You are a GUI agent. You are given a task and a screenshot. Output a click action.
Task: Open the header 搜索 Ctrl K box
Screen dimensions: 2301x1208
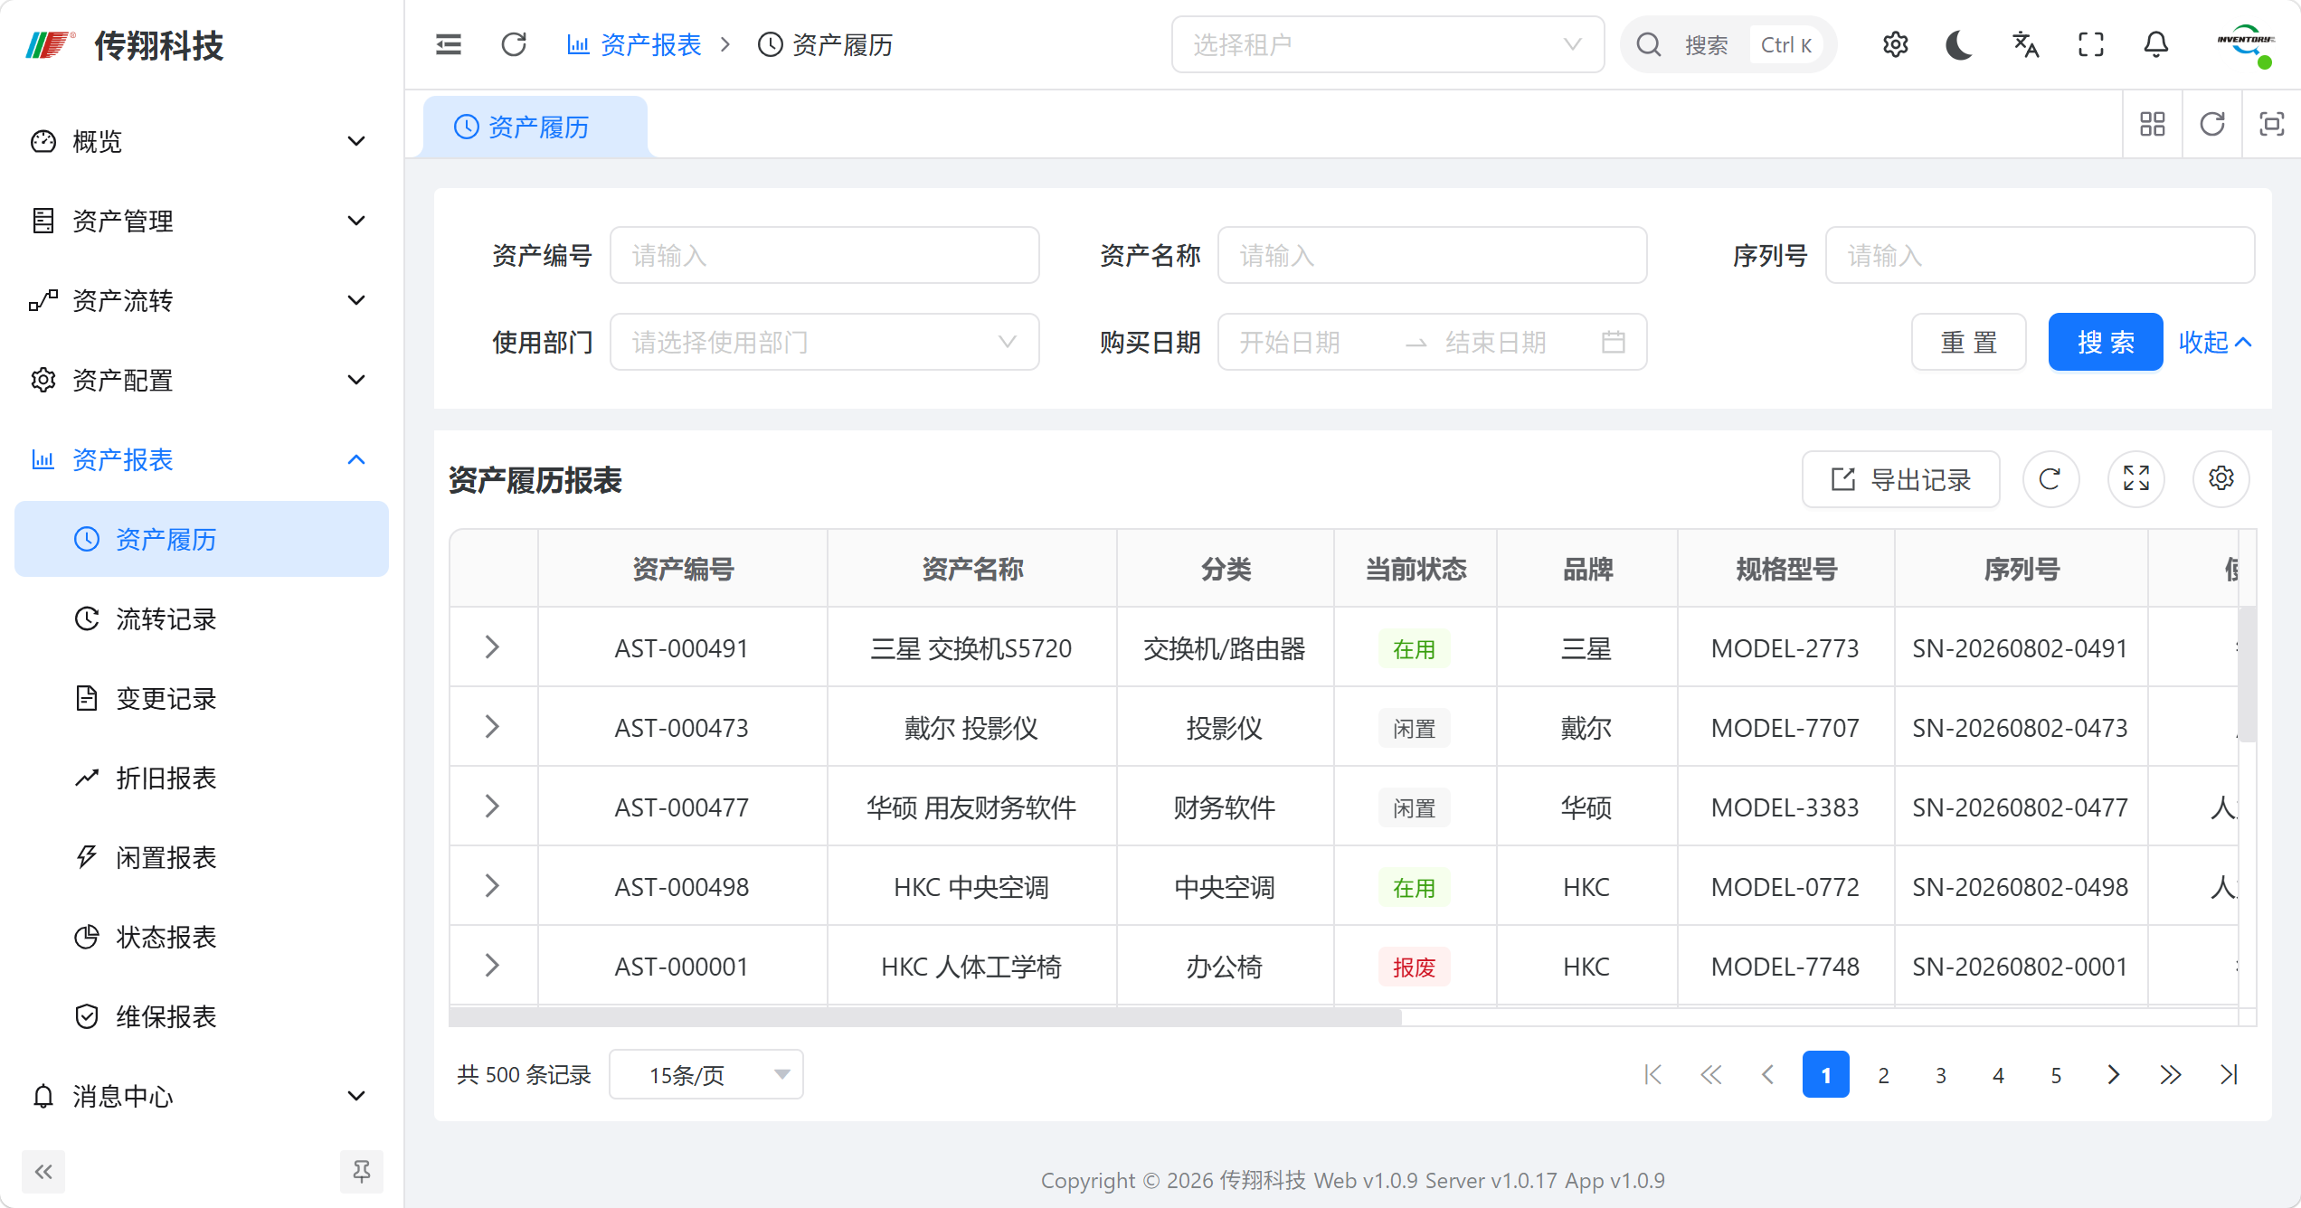[x=1728, y=44]
